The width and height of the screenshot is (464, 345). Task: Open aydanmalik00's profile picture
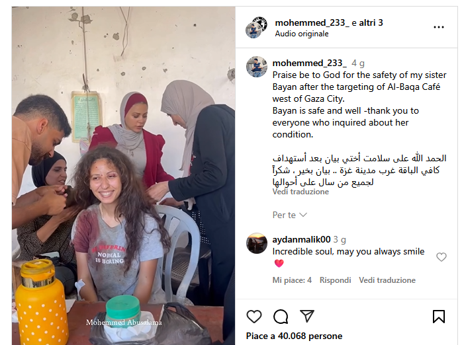click(x=257, y=243)
